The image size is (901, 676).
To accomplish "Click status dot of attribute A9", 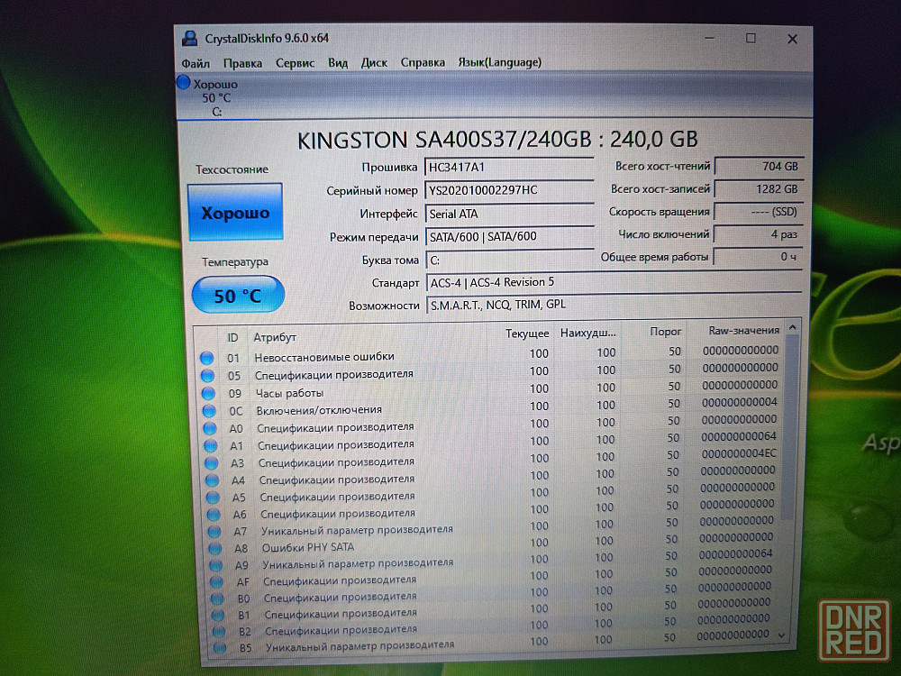I will 215,565.
